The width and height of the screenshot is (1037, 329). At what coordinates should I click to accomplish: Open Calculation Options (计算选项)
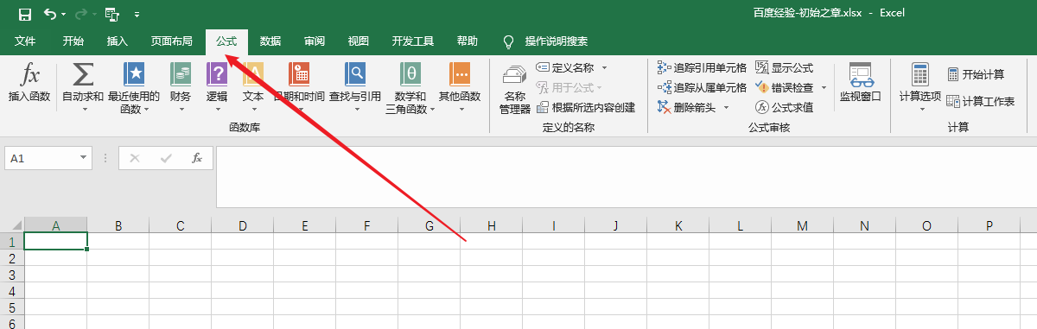(x=919, y=88)
